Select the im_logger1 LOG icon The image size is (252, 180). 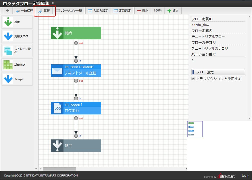tap(57, 108)
